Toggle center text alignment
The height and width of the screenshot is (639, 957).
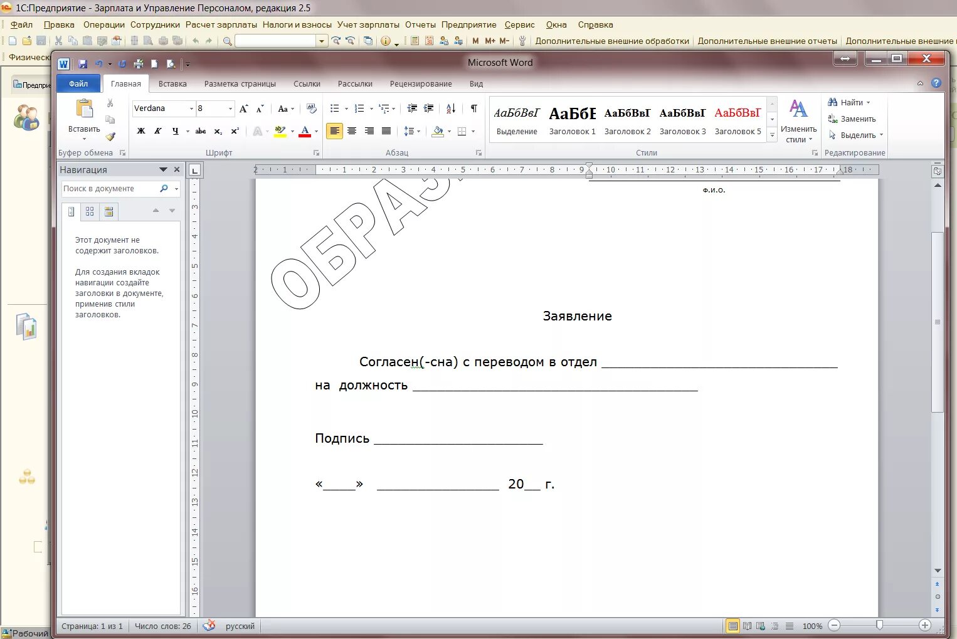352,131
